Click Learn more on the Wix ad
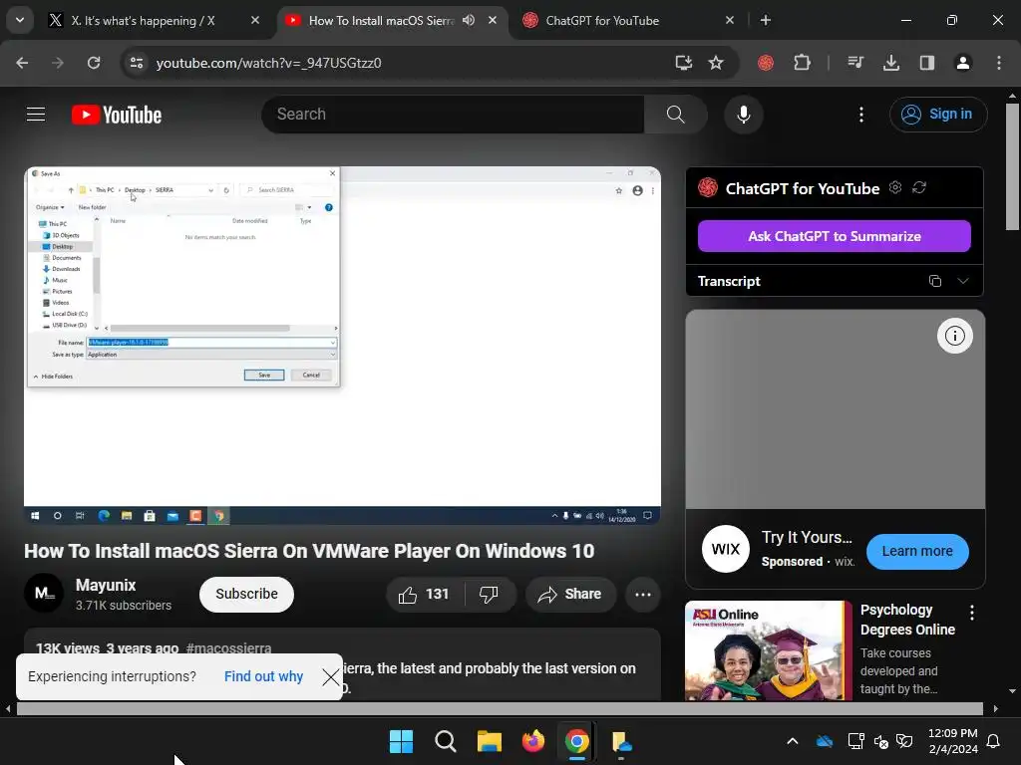1021x765 pixels. [x=917, y=552]
